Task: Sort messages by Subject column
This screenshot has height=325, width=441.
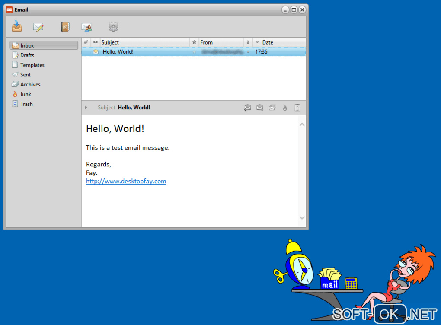Action: 145,42
